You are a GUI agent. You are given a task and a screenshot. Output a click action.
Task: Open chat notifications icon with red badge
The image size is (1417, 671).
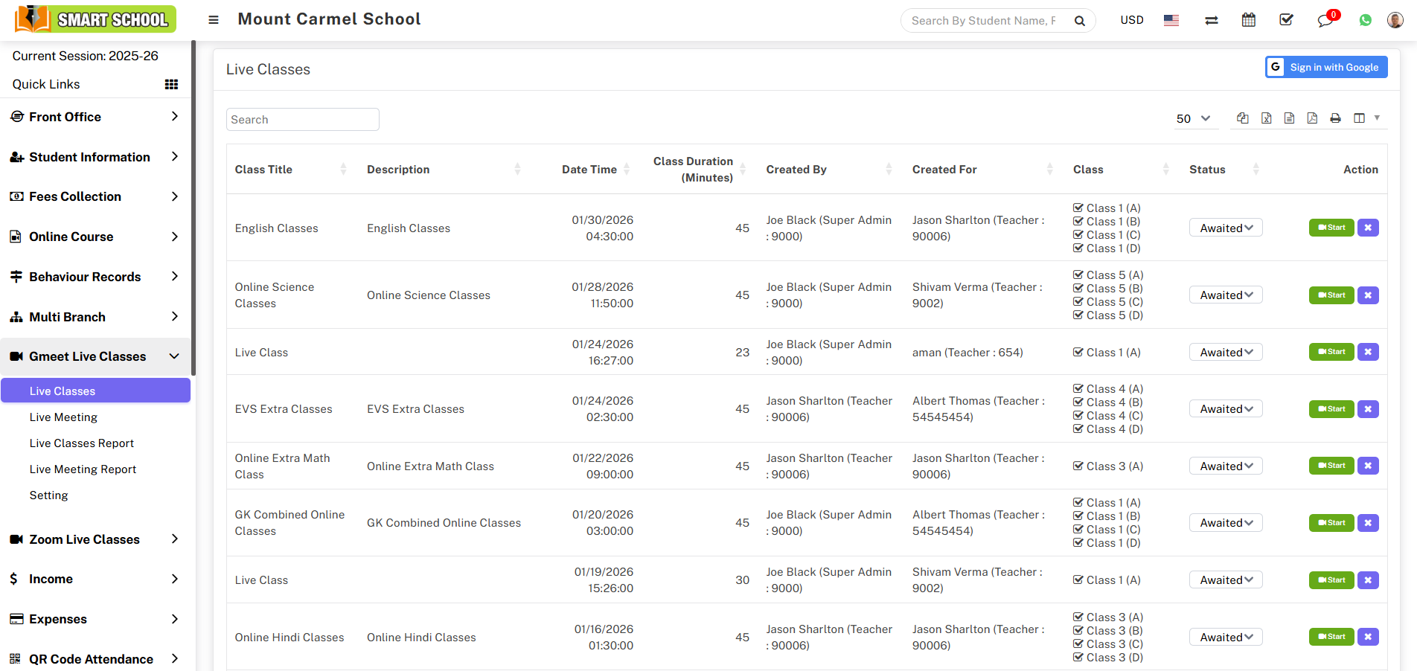coord(1325,20)
